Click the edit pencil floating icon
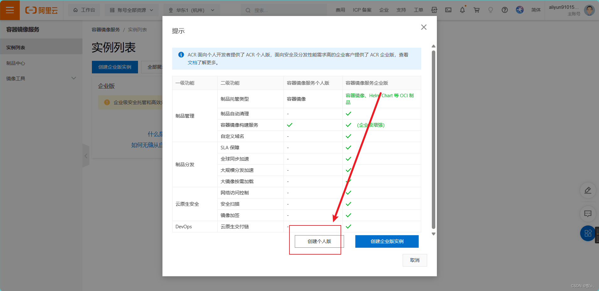The width and height of the screenshot is (599, 291). click(588, 190)
